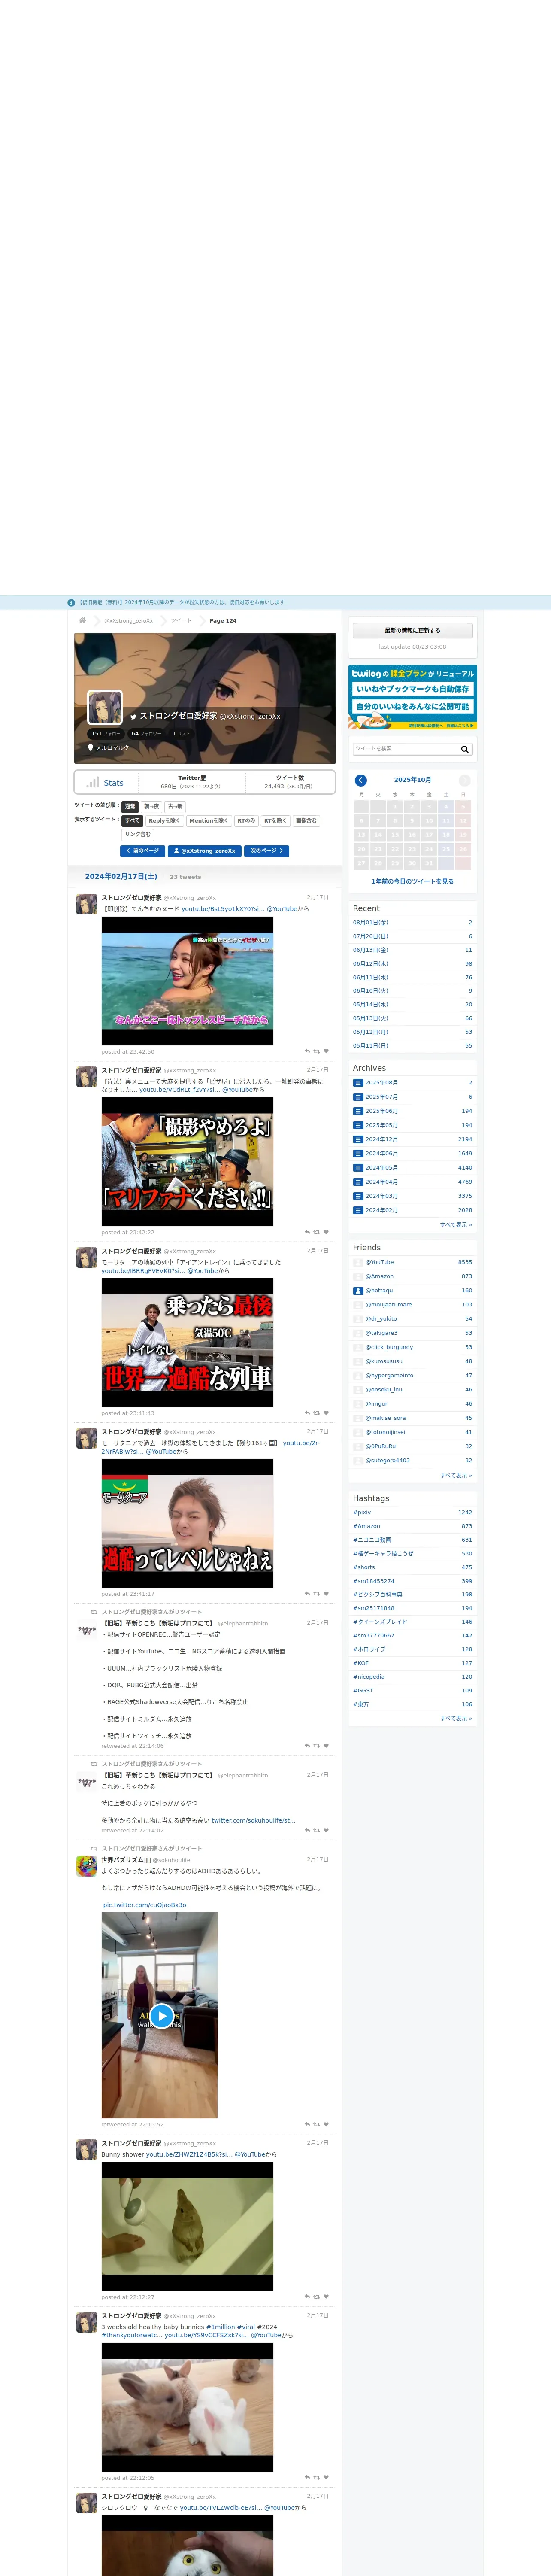
Task: Toggle the RTのみ filter
Action: click(246, 820)
